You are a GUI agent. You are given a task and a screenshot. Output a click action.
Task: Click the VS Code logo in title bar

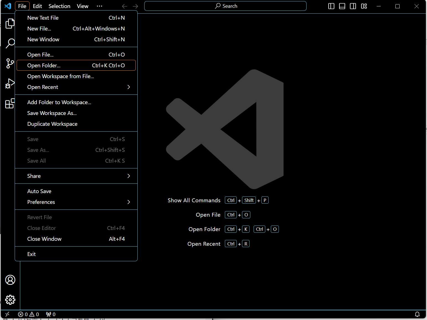coord(8,6)
